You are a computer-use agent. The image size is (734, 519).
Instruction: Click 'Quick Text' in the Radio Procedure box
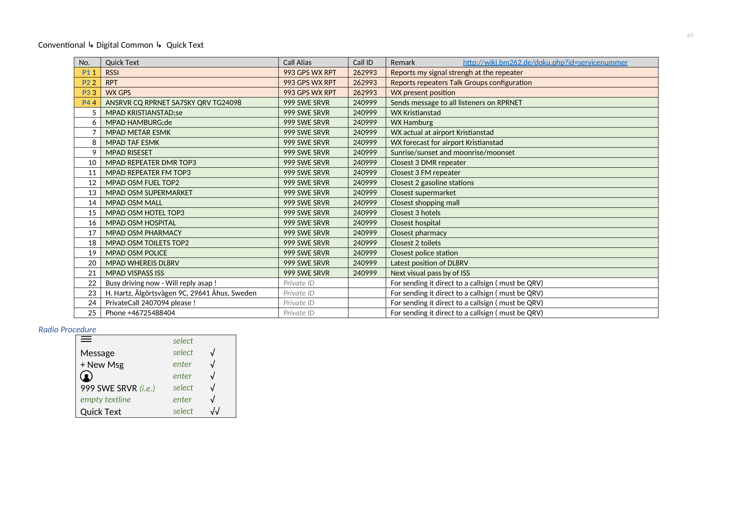click(x=100, y=412)
